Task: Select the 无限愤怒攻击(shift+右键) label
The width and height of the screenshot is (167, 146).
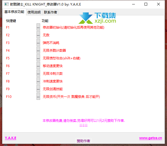Action: coord(62,58)
